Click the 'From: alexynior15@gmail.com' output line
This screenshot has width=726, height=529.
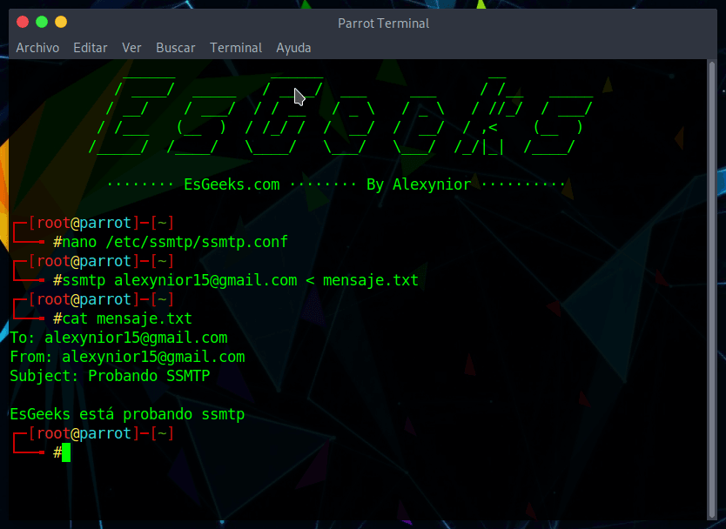coord(127,357)
